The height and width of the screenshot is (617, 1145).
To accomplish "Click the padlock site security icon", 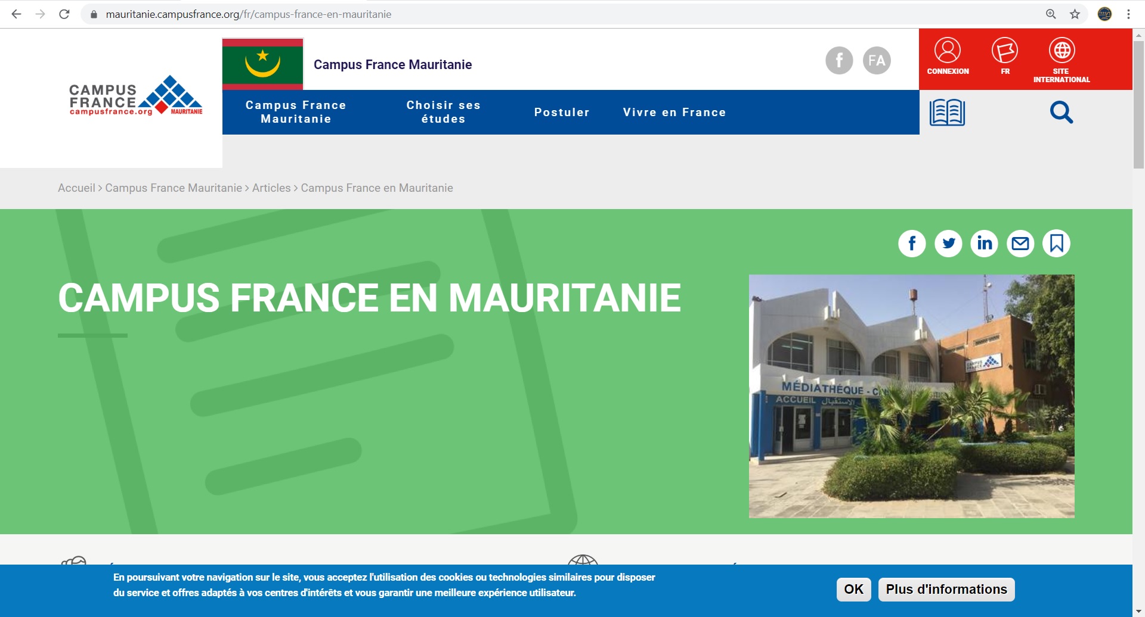I will click(94, 14).
